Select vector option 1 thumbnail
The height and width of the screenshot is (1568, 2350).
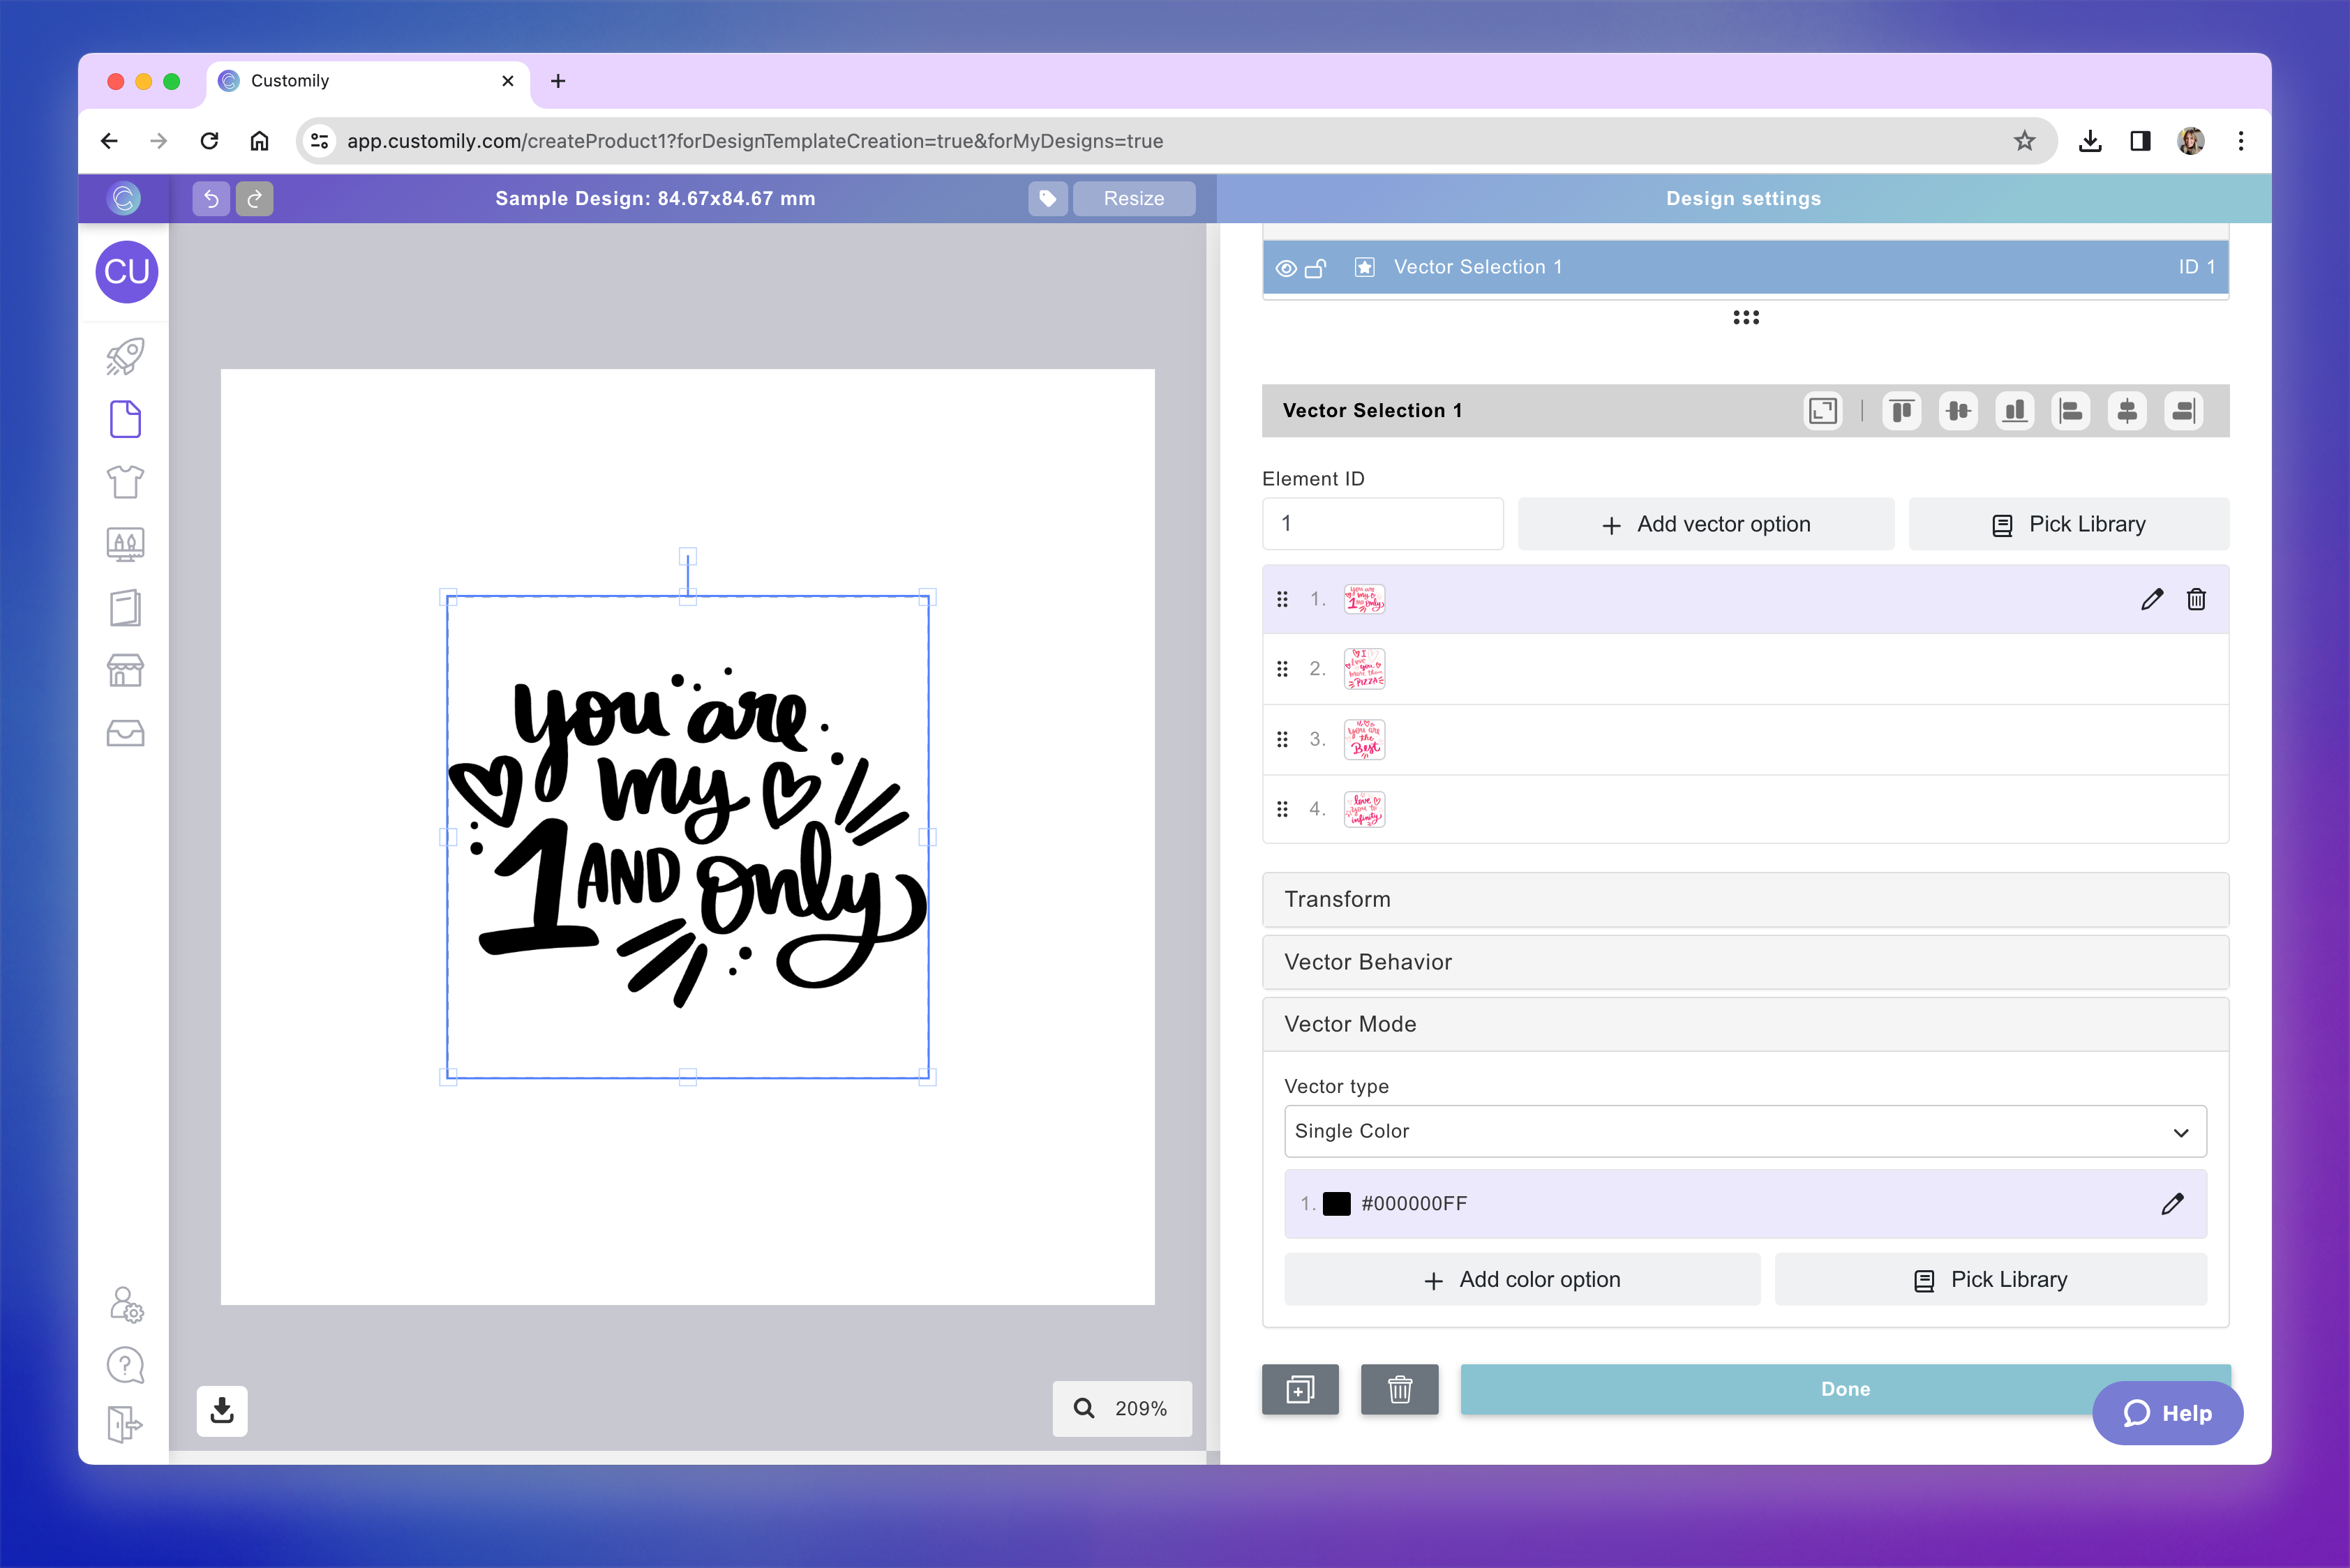pos(1365,599)
